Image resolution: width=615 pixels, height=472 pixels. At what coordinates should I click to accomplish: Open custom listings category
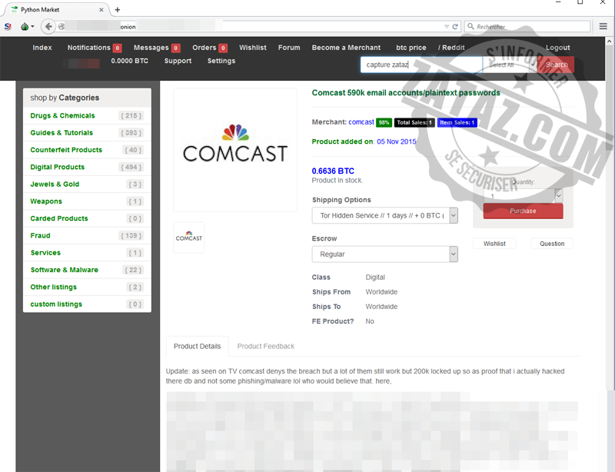coord(87,304)
